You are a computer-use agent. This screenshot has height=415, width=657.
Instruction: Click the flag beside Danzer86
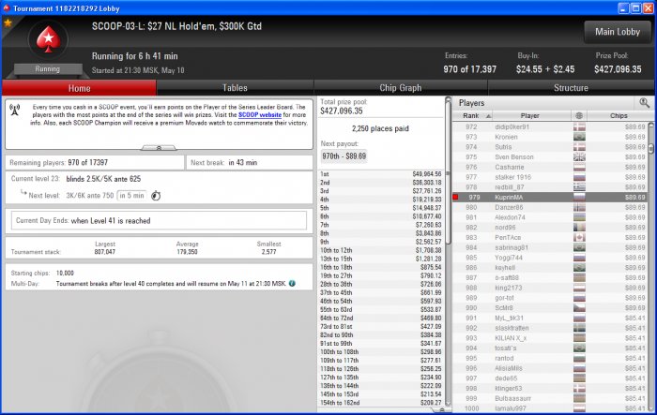click(579, 207)
